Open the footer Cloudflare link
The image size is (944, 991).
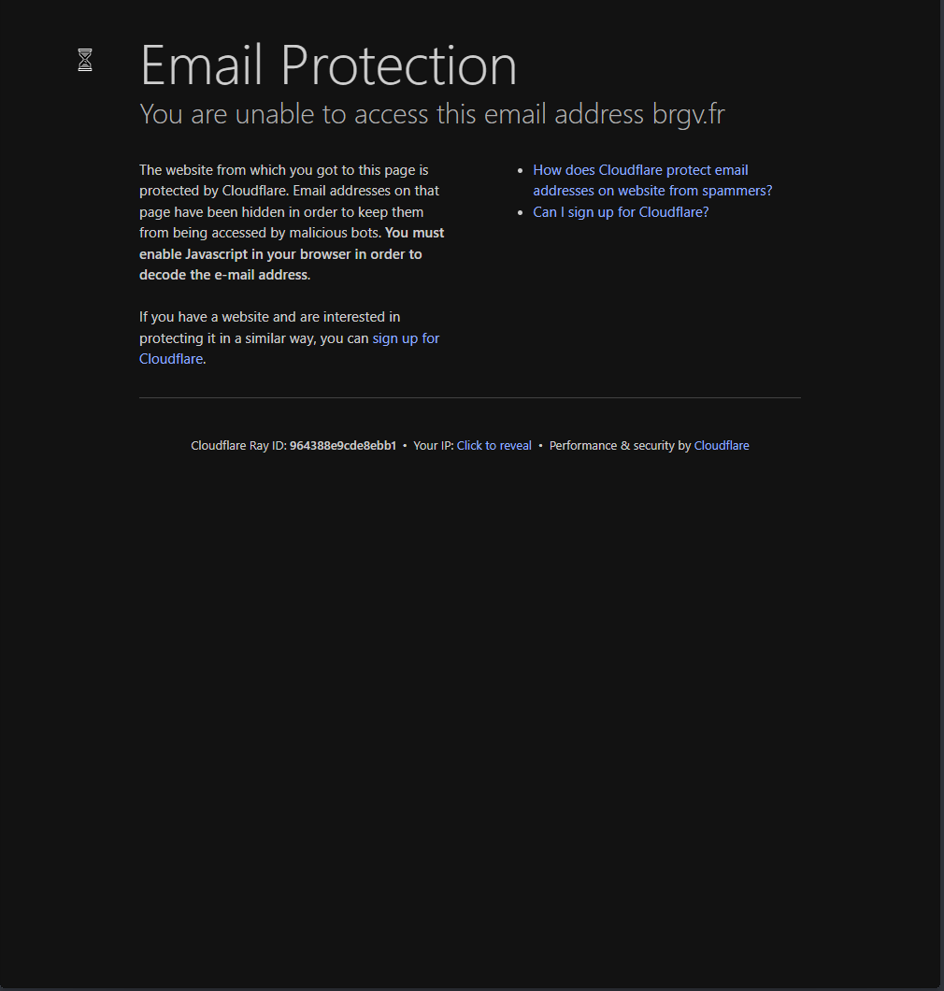coord(721,446)
